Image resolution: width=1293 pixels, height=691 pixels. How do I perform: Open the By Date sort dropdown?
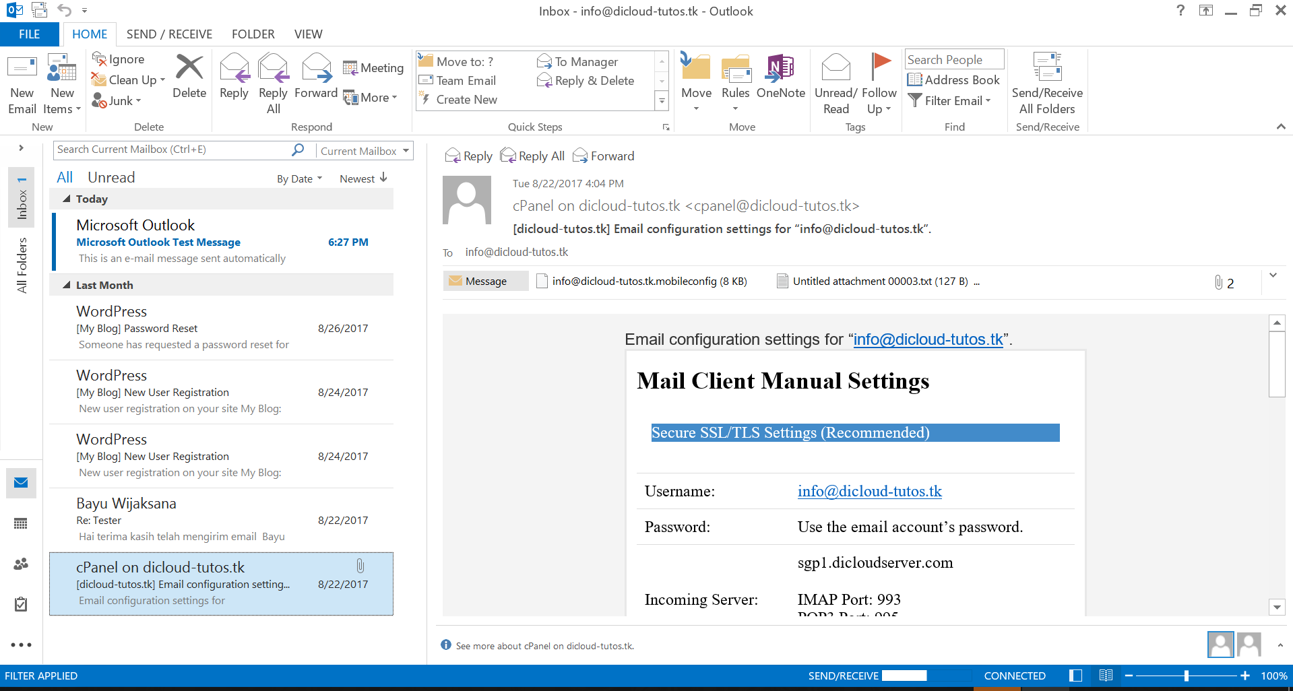(299, 178)
